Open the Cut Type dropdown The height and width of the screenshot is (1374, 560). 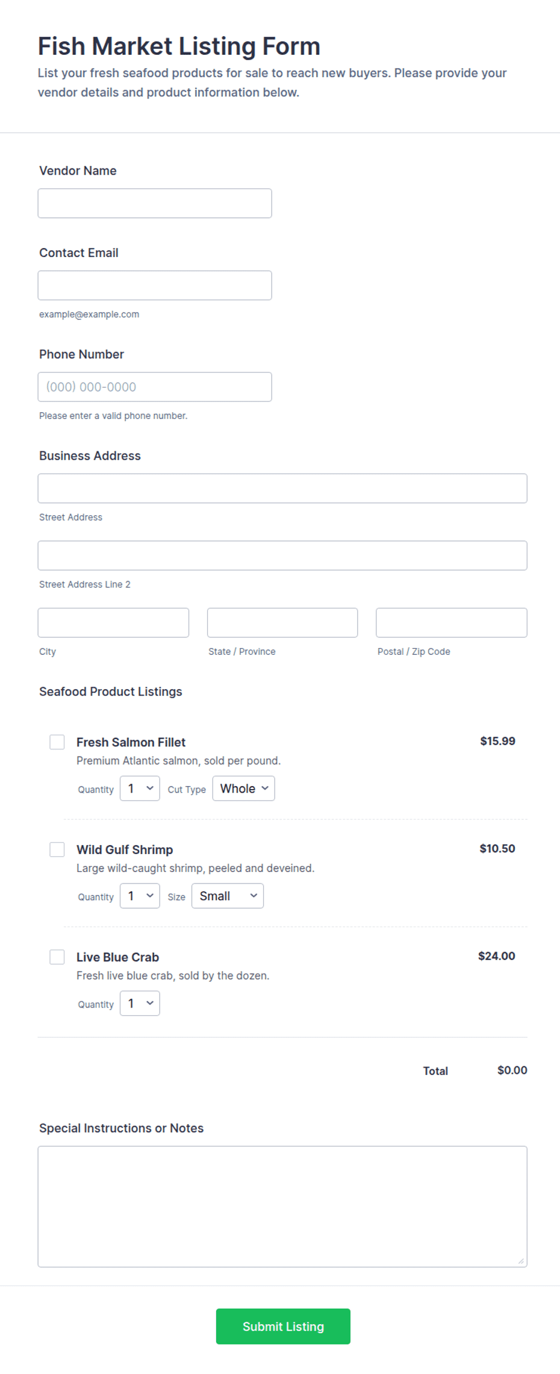pyautogui.click(x=244, y=788)
